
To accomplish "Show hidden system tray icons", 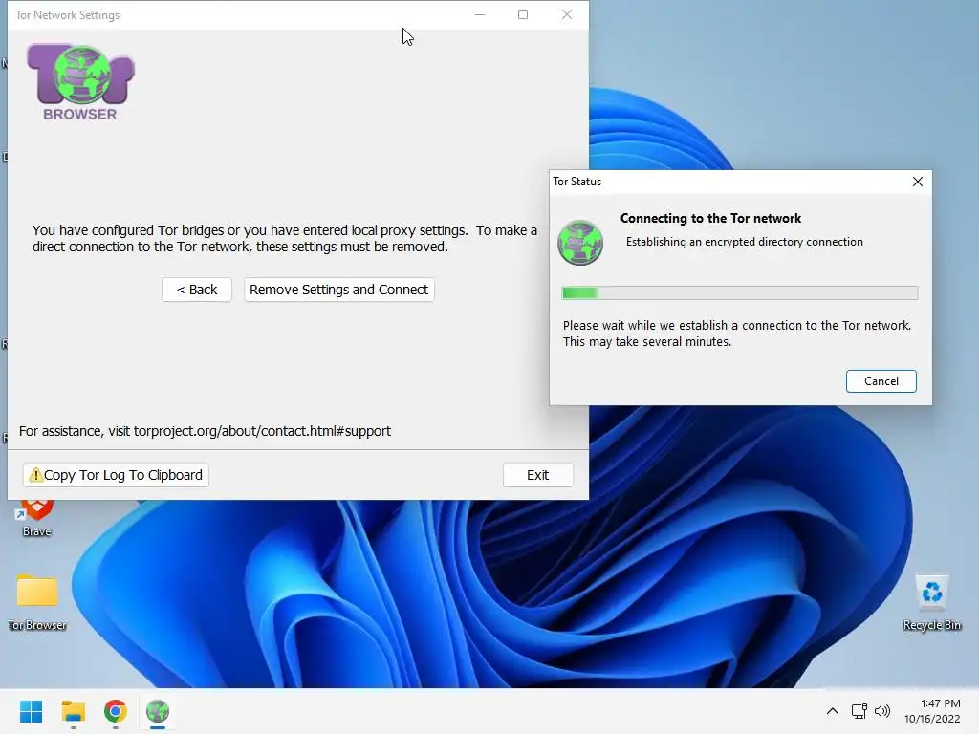I will tap(833, 711).
